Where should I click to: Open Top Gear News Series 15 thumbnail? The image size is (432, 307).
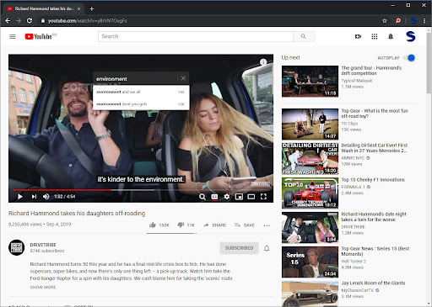coord(310,262)
